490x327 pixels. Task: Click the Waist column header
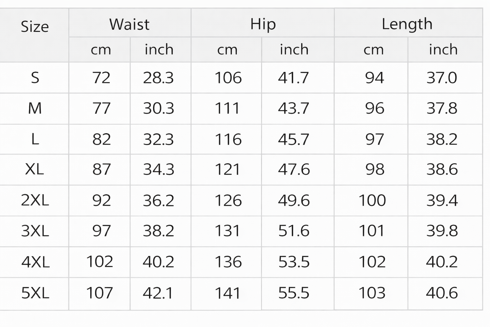[129, 24]
